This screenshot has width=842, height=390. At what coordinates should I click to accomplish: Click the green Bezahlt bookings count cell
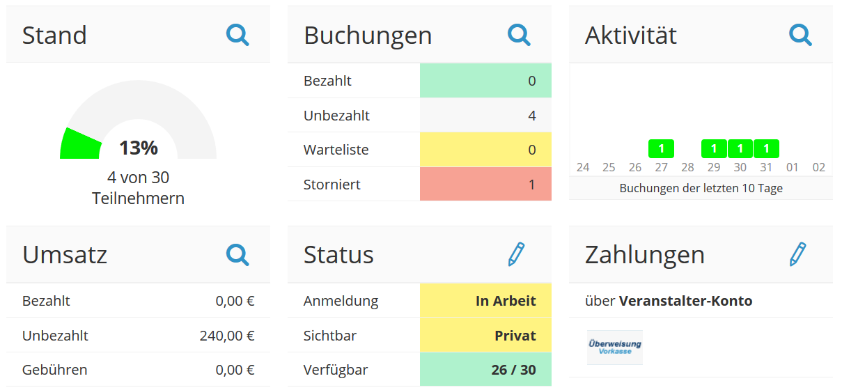coord(485,81)
